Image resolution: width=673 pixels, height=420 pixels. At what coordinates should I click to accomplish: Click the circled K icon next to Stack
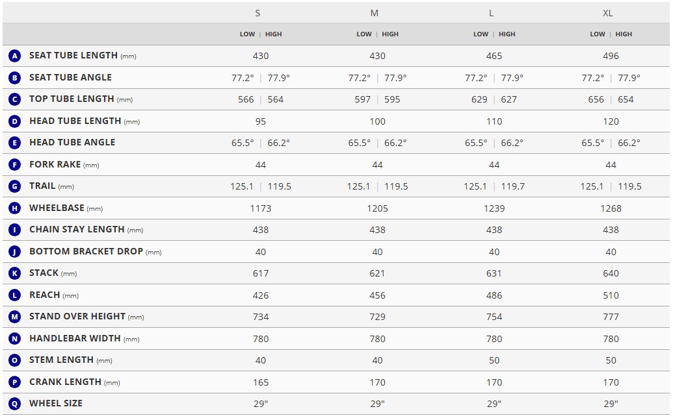pyautogui.click(x=14, y=273)
